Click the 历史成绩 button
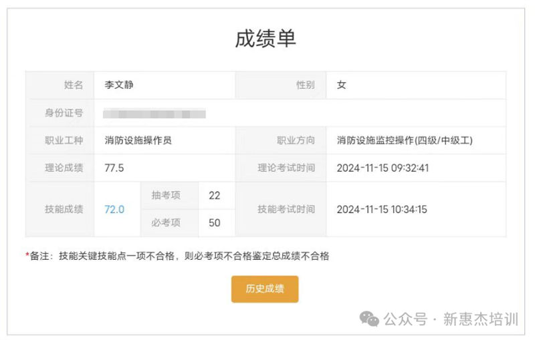The image size is (535, 340). pos(265,289)
